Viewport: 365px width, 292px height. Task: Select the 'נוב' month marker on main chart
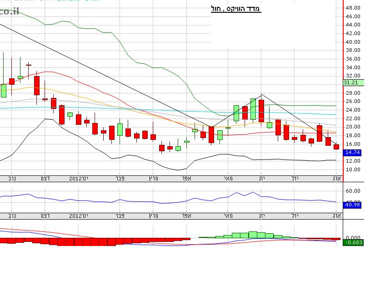pyautogui.click(x=13, y=178)
